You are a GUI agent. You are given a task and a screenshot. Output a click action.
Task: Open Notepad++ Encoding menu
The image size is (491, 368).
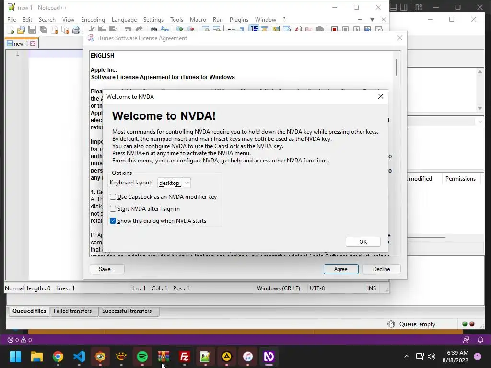coord(93,19)
